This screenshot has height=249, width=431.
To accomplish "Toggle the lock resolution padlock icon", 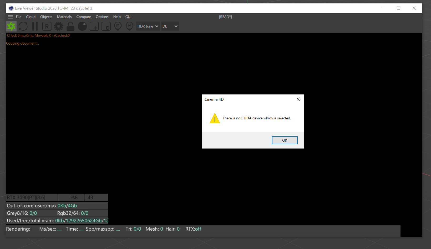I will (x=70, y=26).
